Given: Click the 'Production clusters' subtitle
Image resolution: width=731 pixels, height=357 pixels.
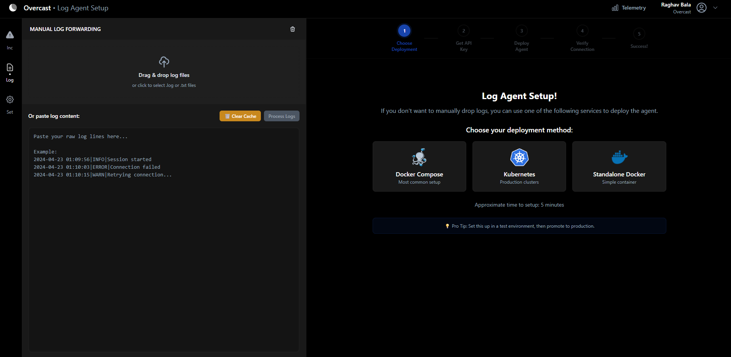Looking at the screenshot, I should [519, 182].
